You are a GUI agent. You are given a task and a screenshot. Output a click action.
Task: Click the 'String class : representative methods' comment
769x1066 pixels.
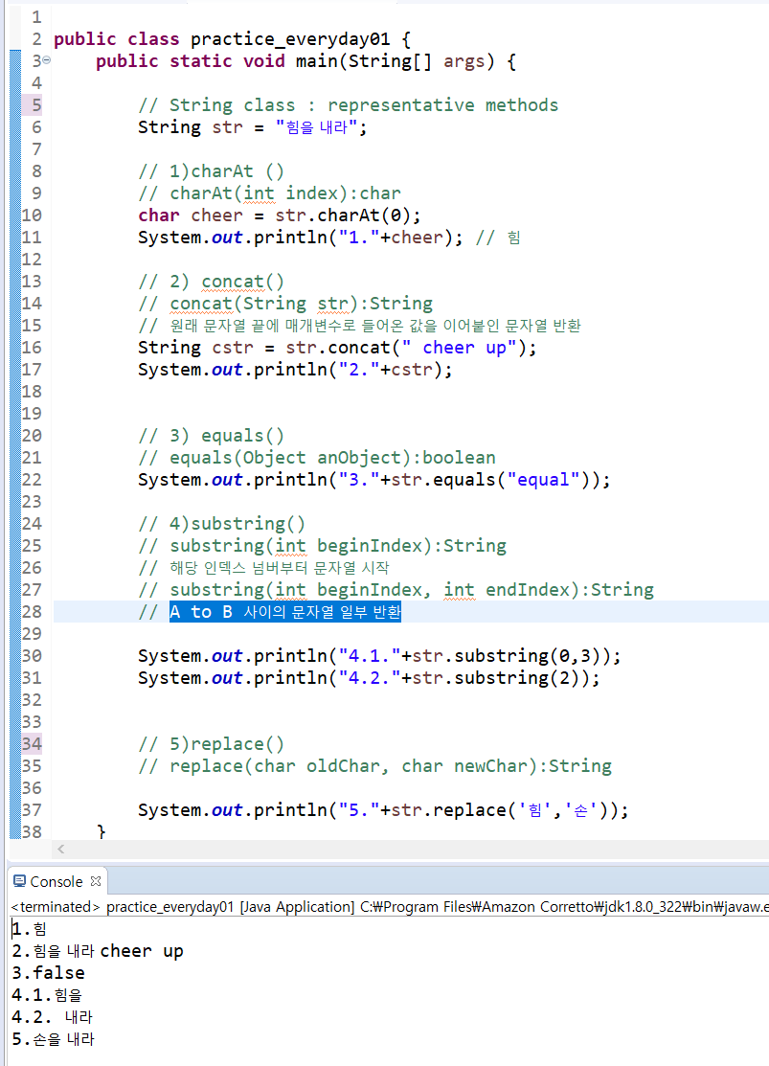(349, 105)
